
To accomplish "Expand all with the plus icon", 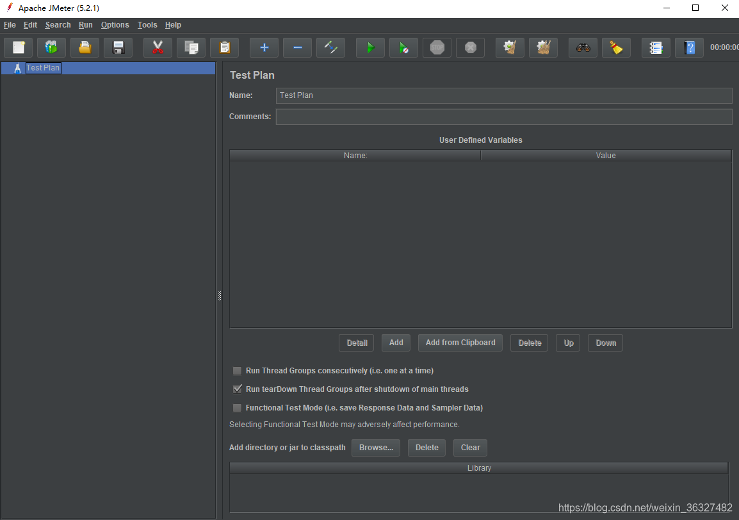I will (264, 47).
